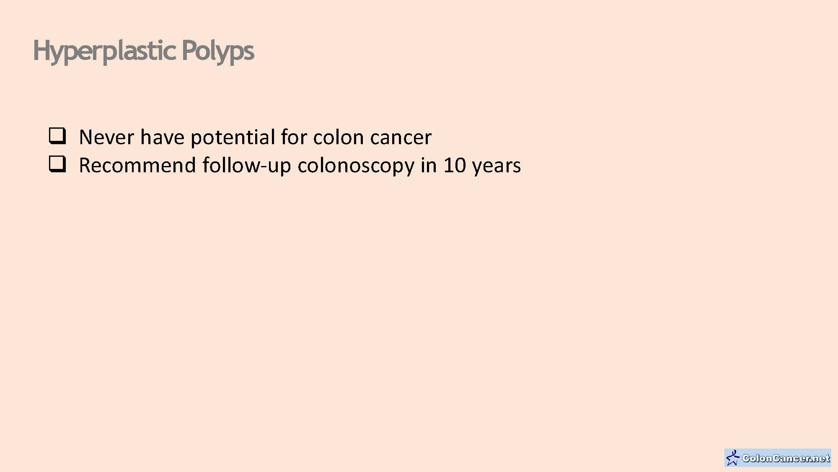Click the number '10' in second bullet

(455, 165)
